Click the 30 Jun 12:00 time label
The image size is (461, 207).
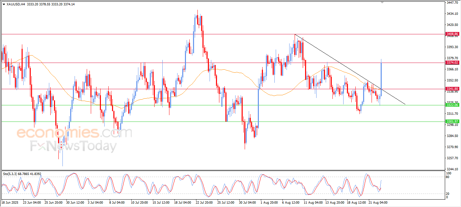tap(75, 203)
